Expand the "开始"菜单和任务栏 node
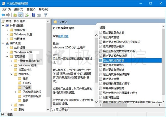The height and width of the screenshot is (117, 166). (x=11, y=61)
